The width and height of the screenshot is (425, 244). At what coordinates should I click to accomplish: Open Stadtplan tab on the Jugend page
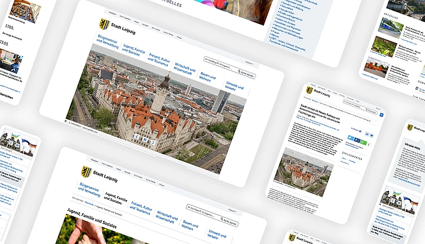pyautogui.click(x=94, y=160)
